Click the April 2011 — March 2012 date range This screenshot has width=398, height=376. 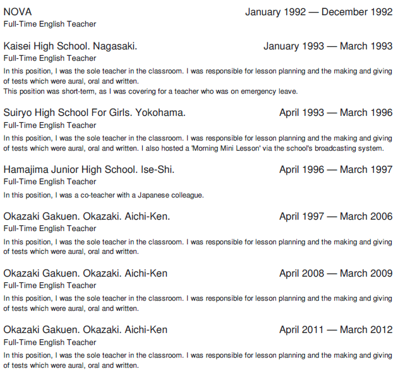335,330
